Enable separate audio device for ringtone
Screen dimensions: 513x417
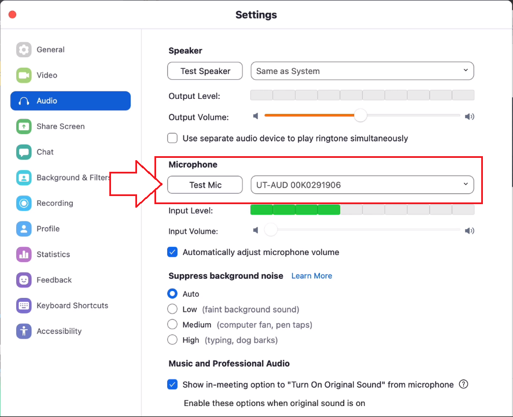pyautogui.click(x=172, y=138)
